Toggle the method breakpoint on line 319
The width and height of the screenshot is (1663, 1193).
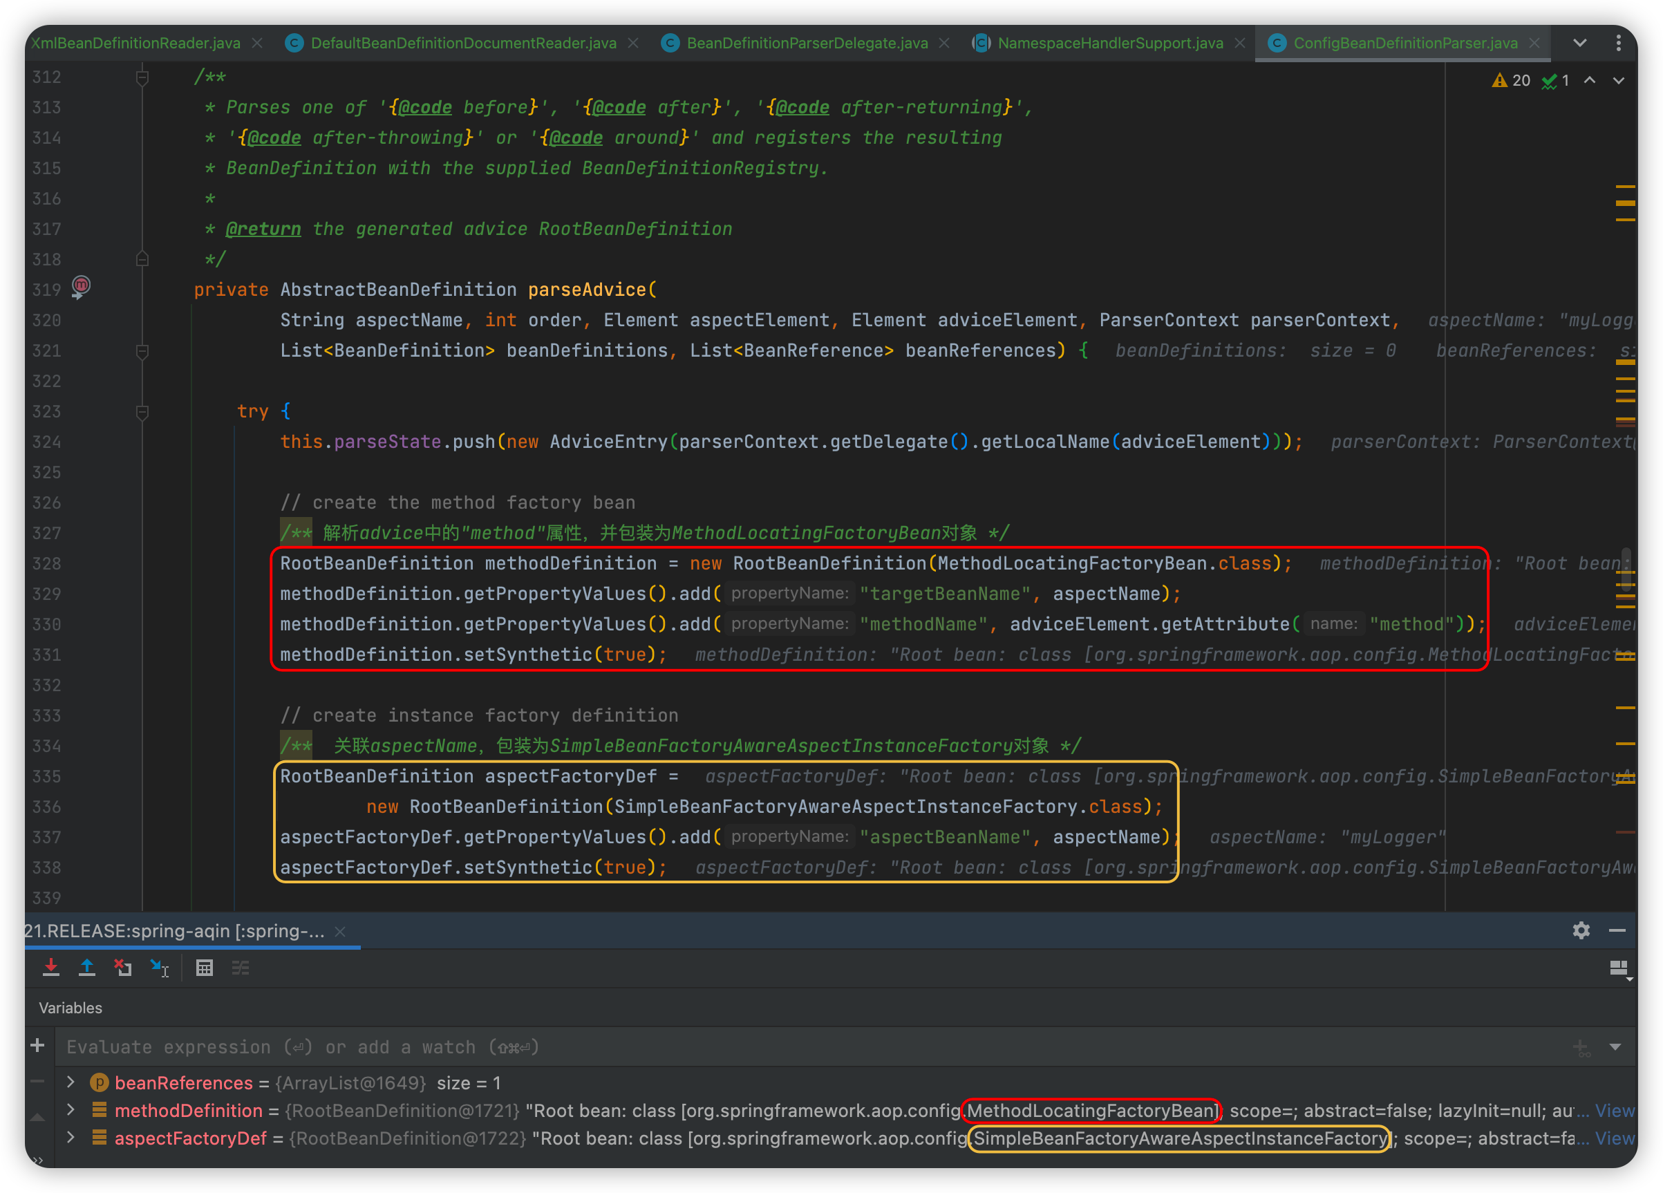click(x=81, y=285)
